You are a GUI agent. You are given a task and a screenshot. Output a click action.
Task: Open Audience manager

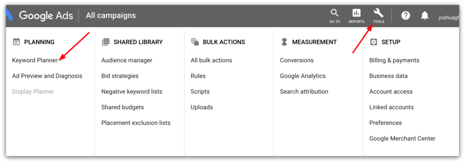tap(127, 61)
